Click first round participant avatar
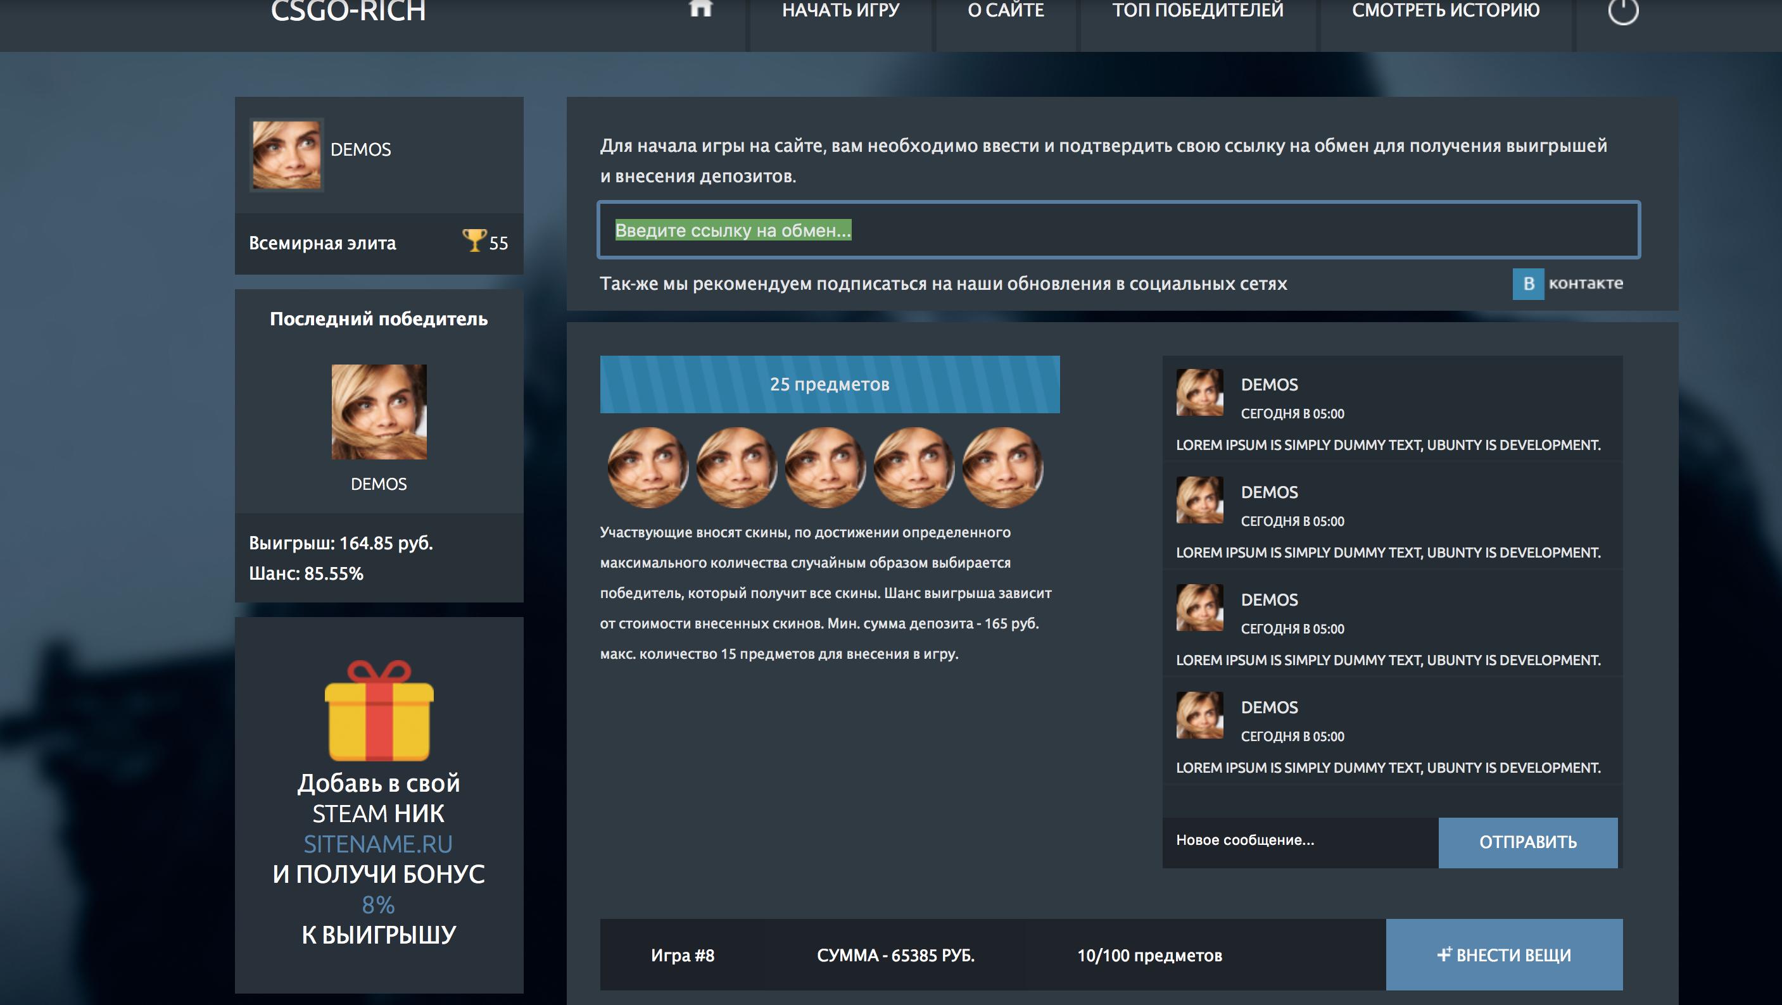This screenshot has width=1782, height=1005. [647, 467]
